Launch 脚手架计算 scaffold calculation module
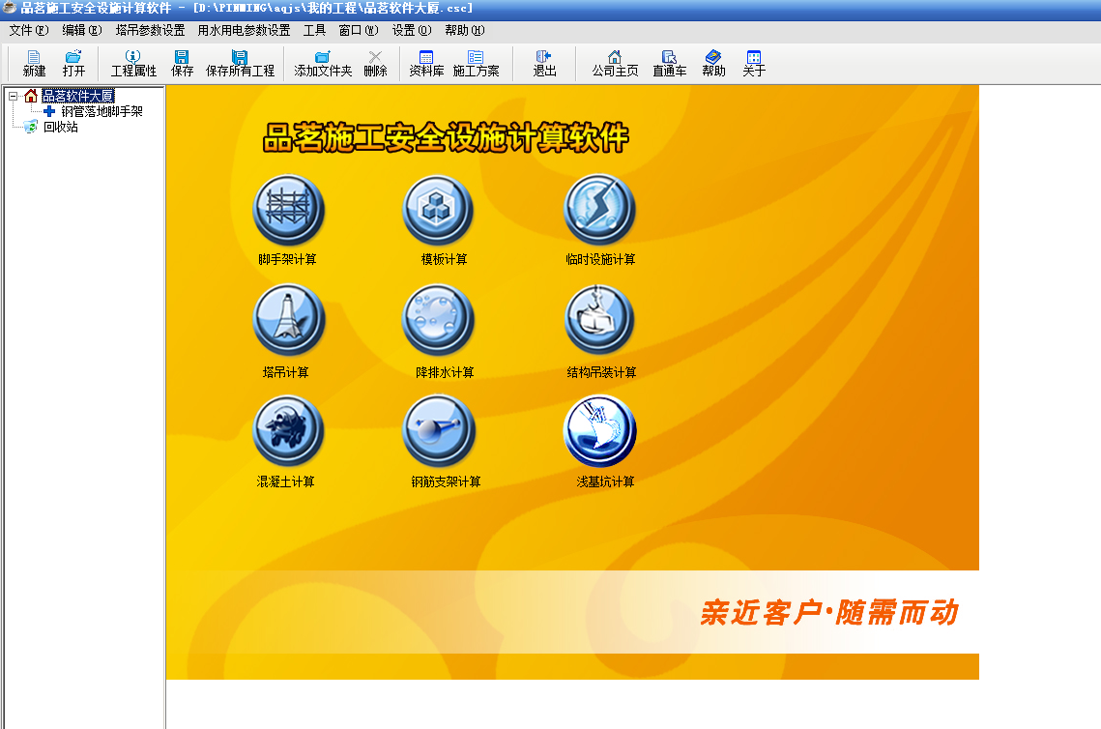The width and height of the screenshot is (1101, 729). click(288, 209)
